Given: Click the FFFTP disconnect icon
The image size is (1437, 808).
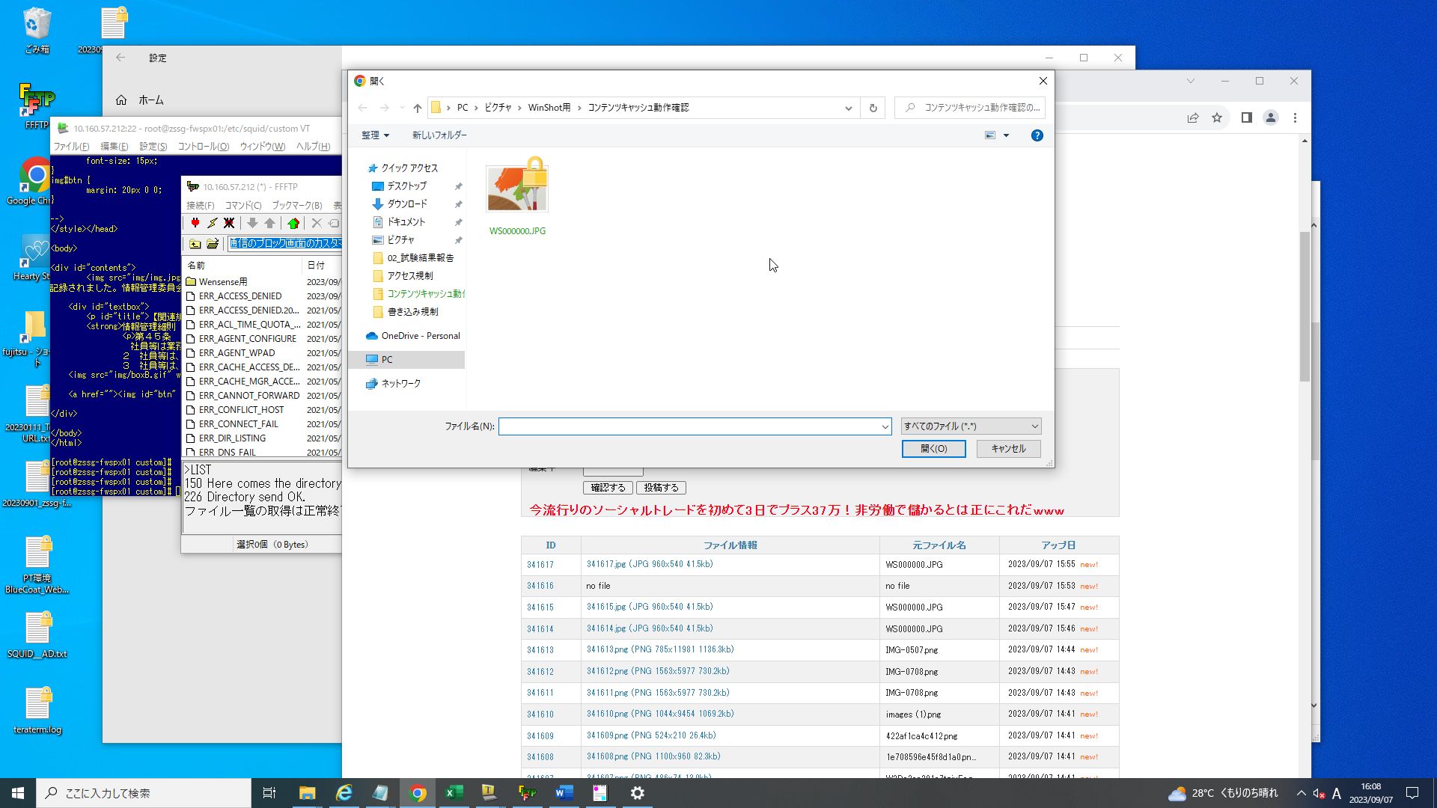Looking at the screenshot, I should coord(229,223).
